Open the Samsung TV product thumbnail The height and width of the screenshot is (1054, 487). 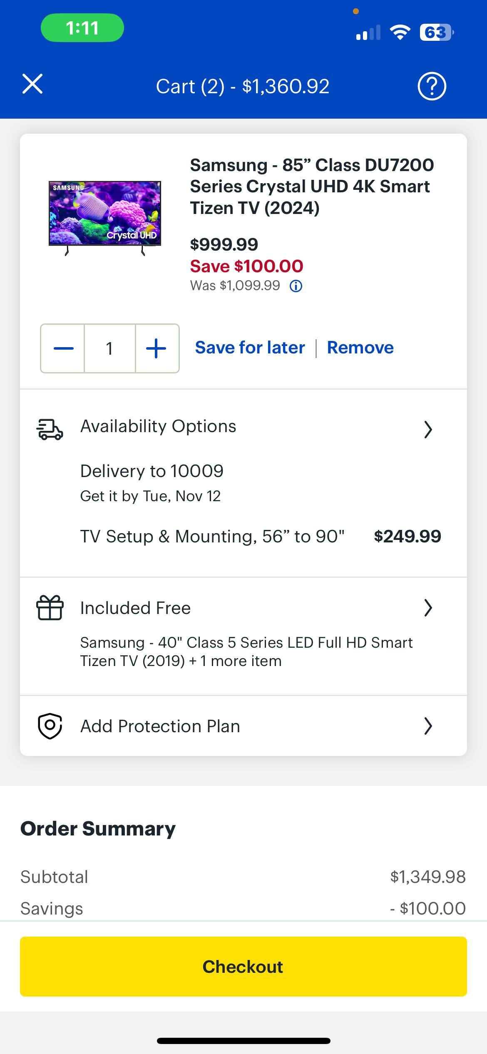105,217
